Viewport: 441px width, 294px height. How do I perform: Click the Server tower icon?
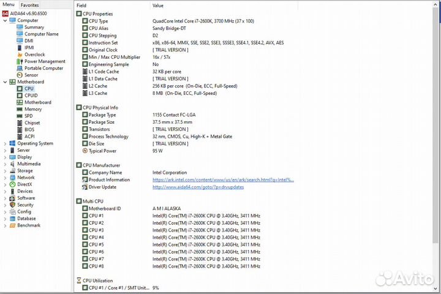12,150
